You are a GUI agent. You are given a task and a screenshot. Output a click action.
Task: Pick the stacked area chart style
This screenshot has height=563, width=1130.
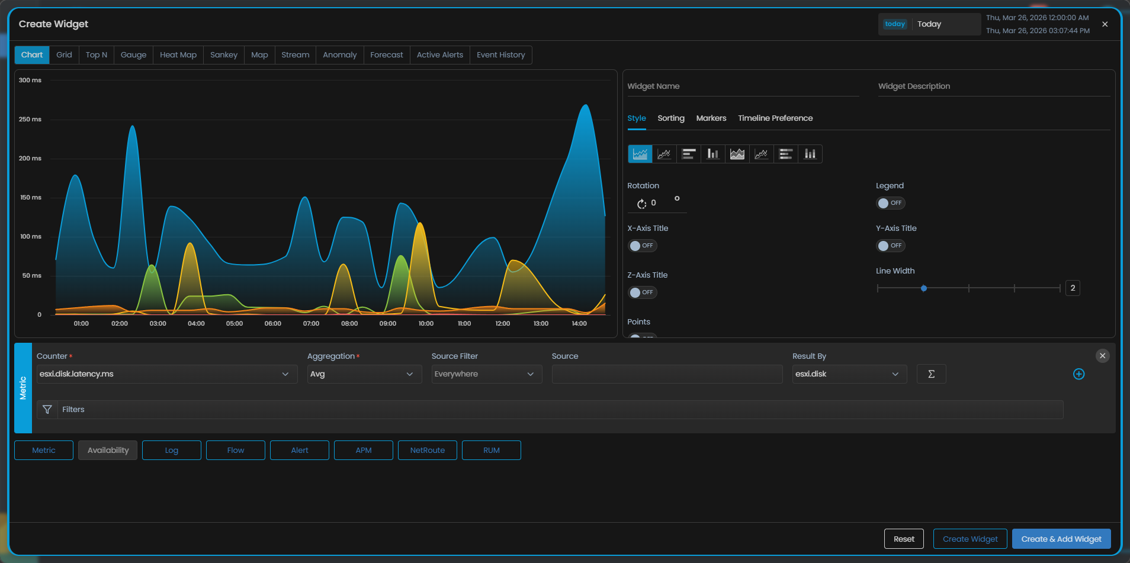737,154
